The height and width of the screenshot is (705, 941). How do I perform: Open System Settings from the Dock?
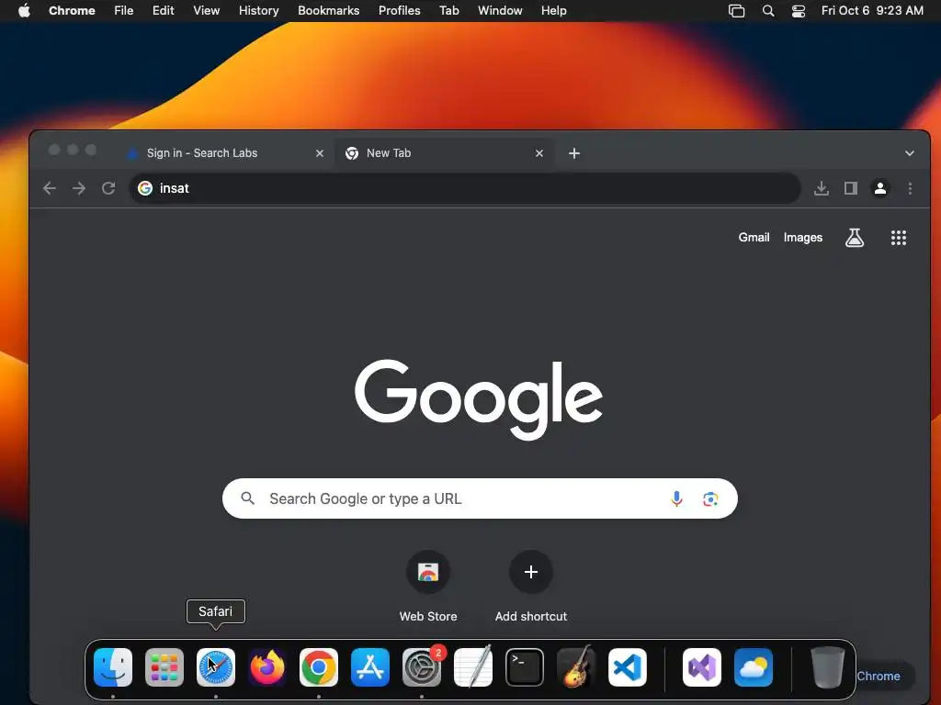[422, 667]
